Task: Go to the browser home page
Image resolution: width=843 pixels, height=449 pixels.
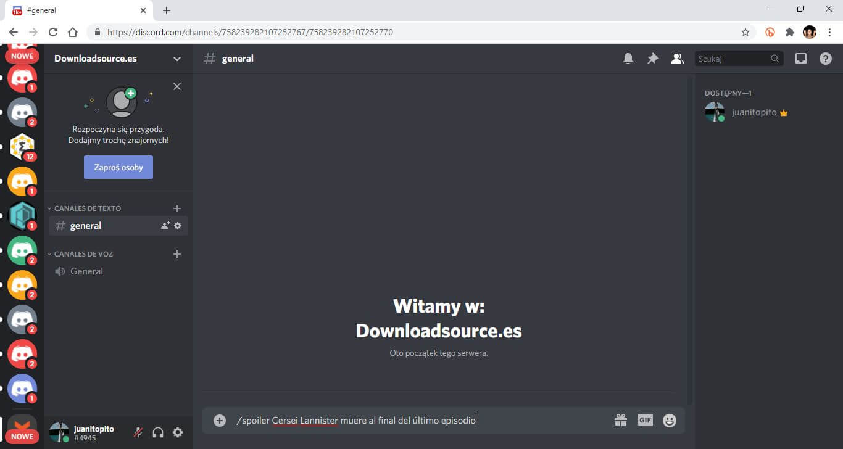Action: click(73, 32)
